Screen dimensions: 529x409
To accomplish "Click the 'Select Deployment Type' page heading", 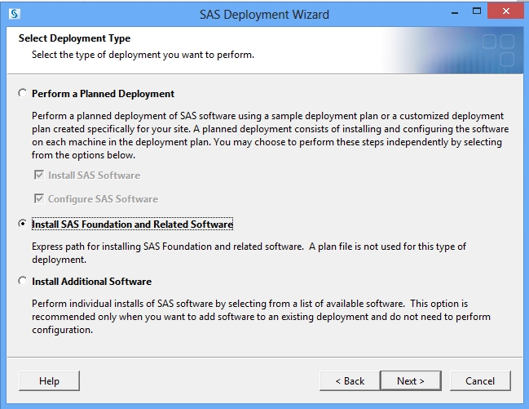I will coord(74,38).
